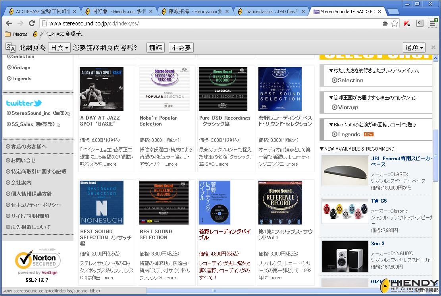Image resolution: width=441 pixels, height=296 pixels.
Task: Open the お問い合せ contact link
Action: [x=21, y=160]
